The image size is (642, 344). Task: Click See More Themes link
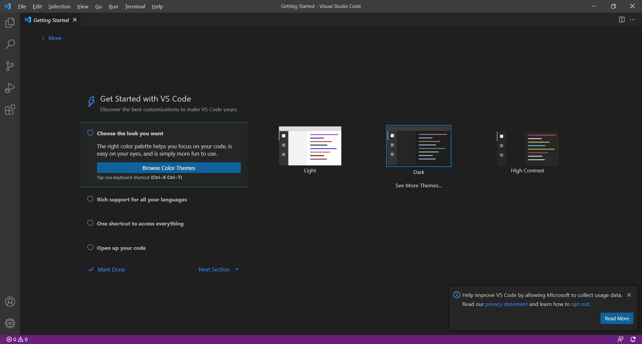point(419,185)
